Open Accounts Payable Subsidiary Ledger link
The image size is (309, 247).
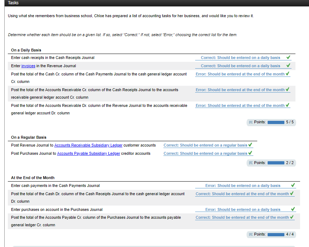tap(88, 154)
